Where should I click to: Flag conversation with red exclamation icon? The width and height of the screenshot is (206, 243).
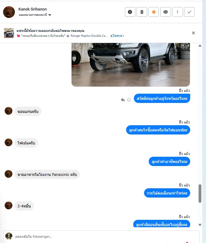coord(177,12)
